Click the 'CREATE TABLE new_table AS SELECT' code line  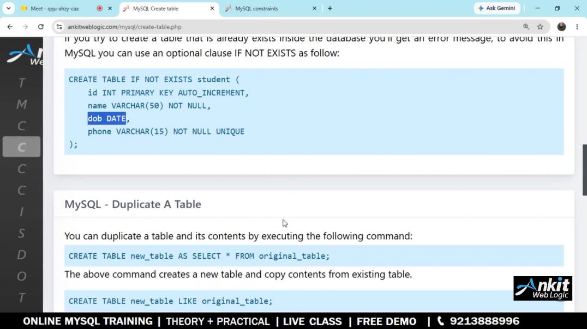pos(199,256)
